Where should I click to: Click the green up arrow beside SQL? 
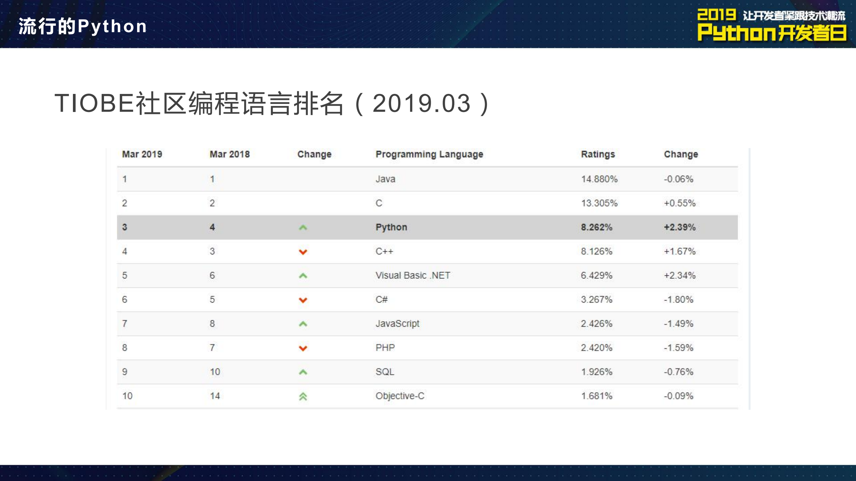[303, 372]
